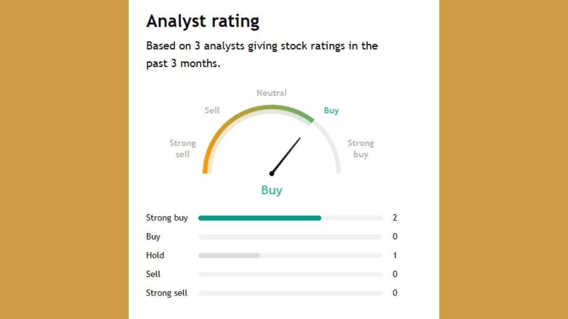568x319 pixels.
Task: Click the gray Hold progress bar
Action: (x=229, y=256)
